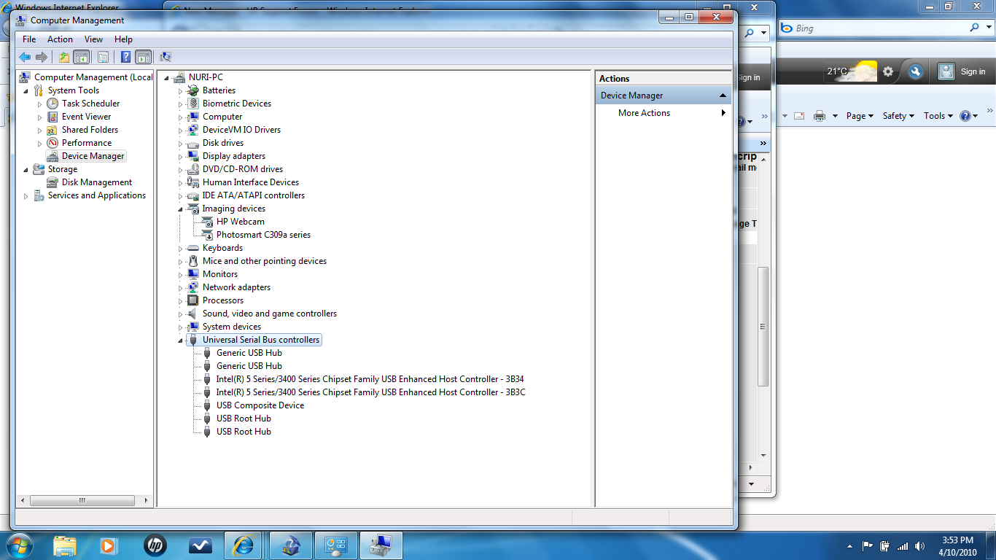Screen dimensions: 996x560
Task: Expand the Display adapters category
Action: click(181, 156)
